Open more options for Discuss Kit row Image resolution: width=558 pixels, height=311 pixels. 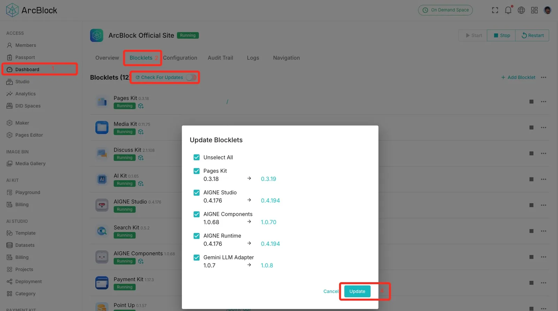point(543,153)
